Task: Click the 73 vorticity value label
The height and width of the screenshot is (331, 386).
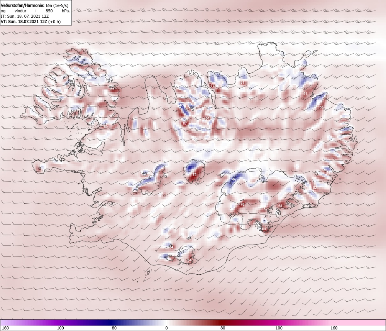Action: pyautogui.click(x=213, y=85)
